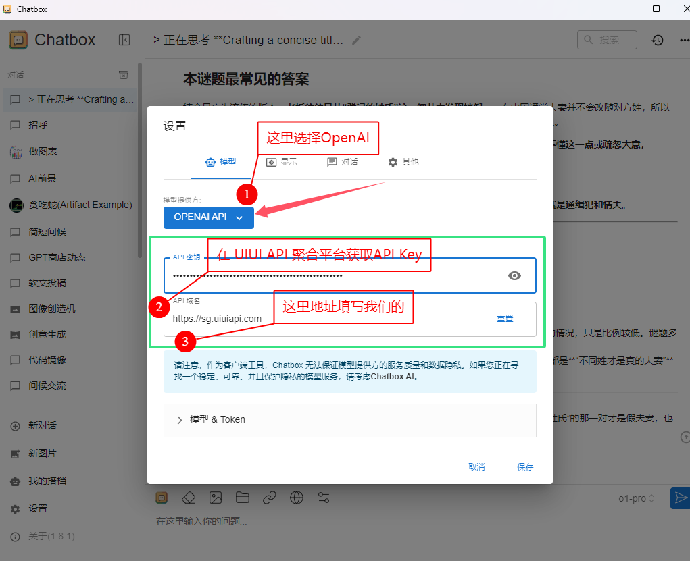Viewport: 690px width, 561px height.
Task: Create a new image chat with 新图片
Action: (70, 453)
